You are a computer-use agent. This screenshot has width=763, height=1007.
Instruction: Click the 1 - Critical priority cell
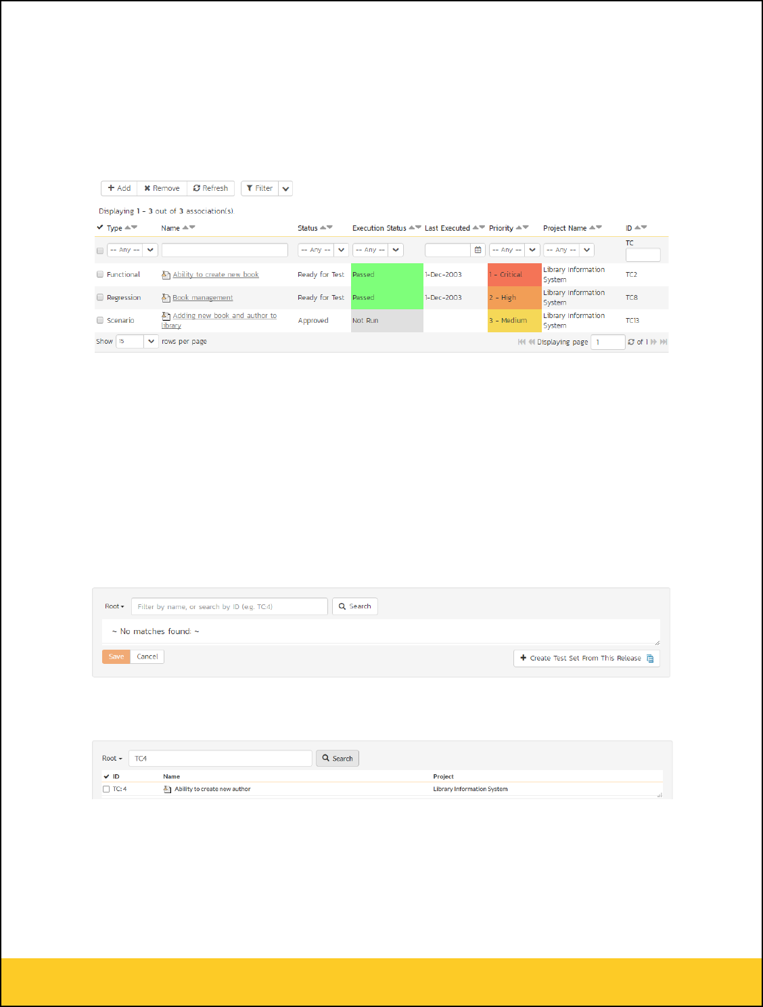515,275
